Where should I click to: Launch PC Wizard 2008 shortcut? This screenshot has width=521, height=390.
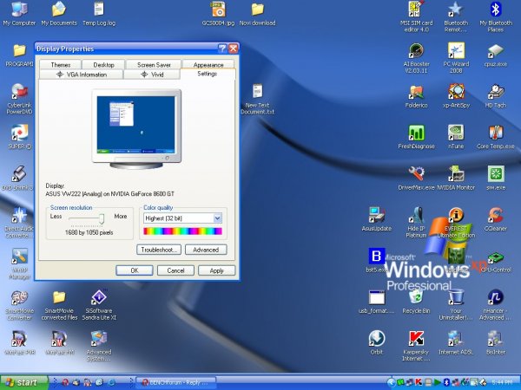tap(456, 58)
